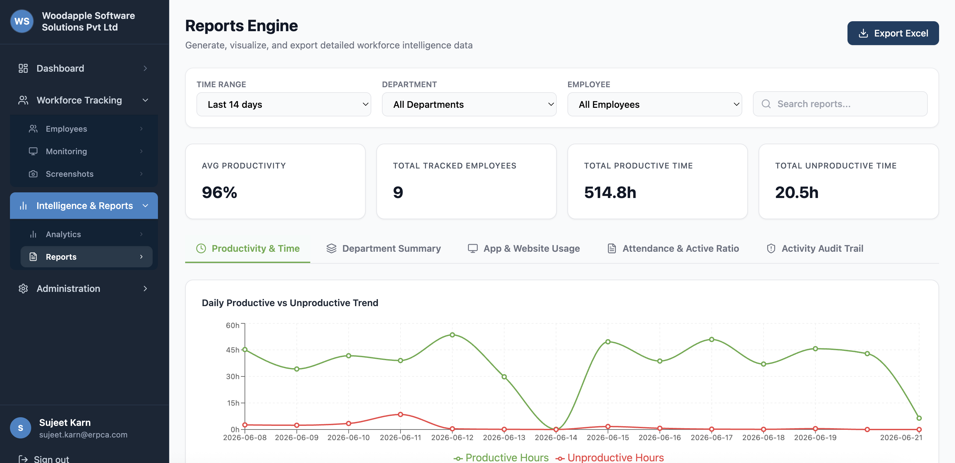Switch to Department Summary tab
955x463 pixels.
tap(383, 248)
